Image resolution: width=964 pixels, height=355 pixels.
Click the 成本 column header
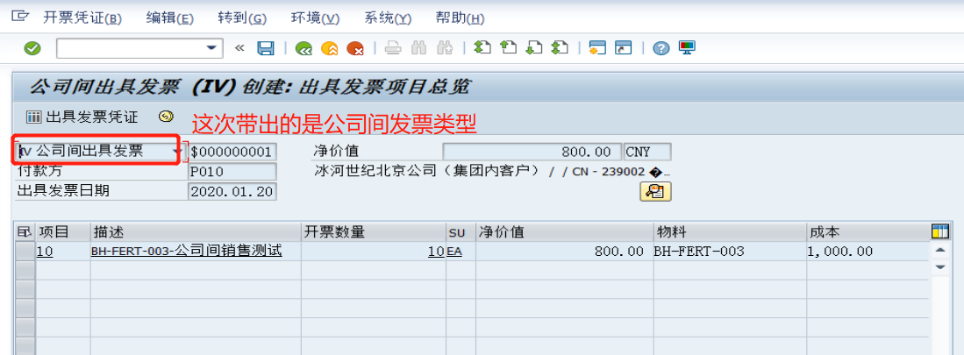pos(868,231)
